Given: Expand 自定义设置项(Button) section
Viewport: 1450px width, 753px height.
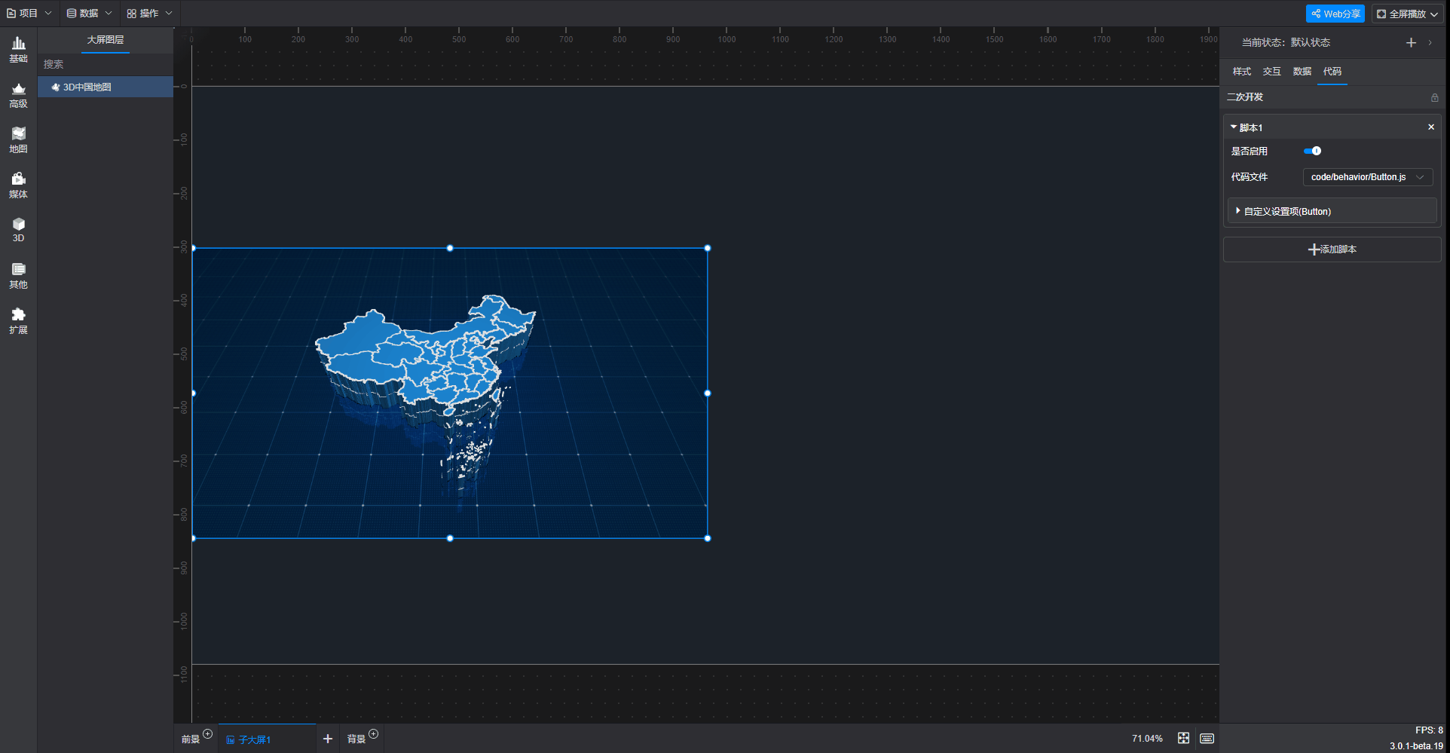Looking at the screenshot, I should (x=1332, y=212).
